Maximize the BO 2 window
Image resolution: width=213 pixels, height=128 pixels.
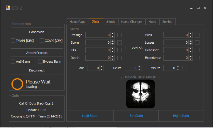click(198, 8)
